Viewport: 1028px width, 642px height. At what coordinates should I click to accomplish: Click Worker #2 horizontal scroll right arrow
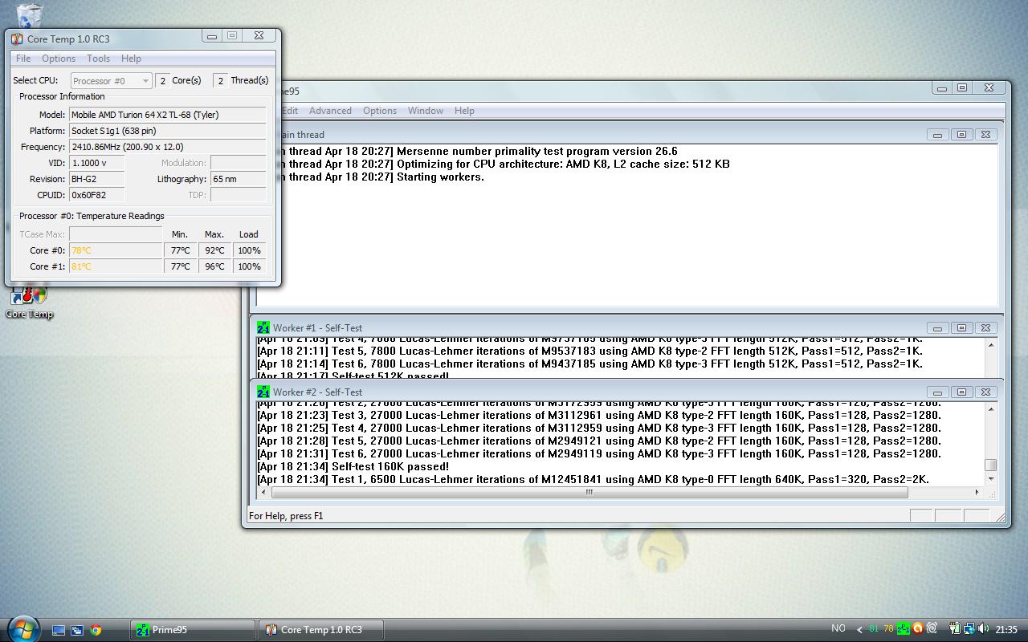(x=977, y=493)
